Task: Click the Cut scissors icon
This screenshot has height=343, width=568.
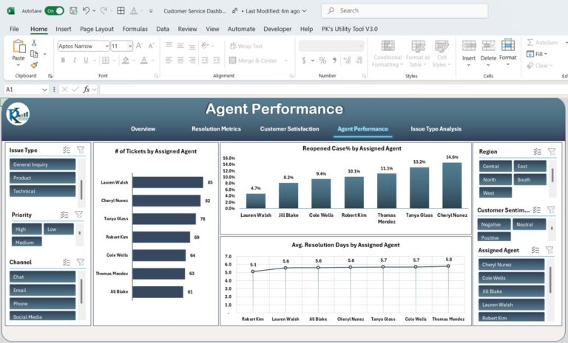Action: (34, 43)
